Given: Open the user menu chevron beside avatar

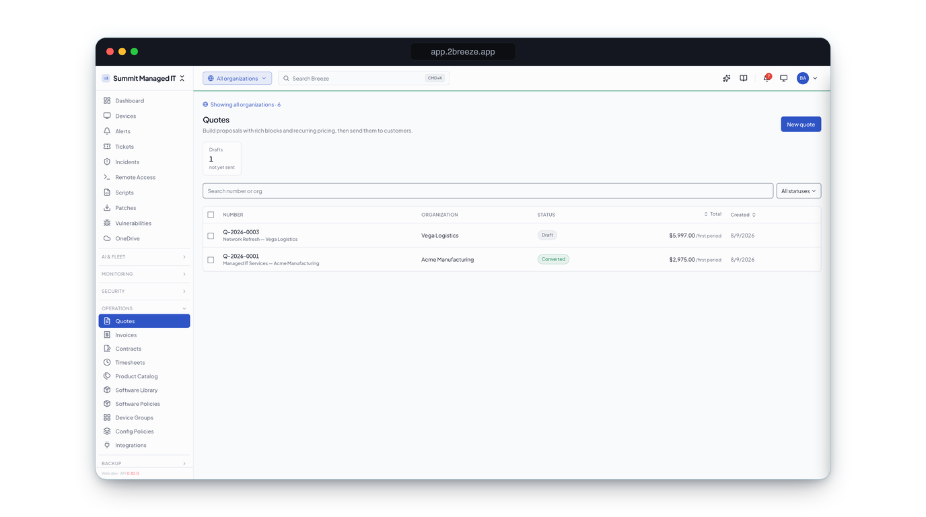Looking at the screenshot, I should click(x=815, y=78).
